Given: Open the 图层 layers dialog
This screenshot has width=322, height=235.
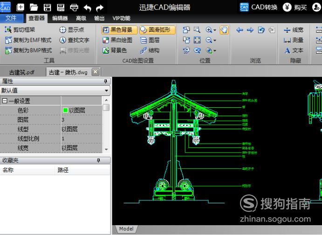Looking at the screenshot, I should click(x=150, y=40).
